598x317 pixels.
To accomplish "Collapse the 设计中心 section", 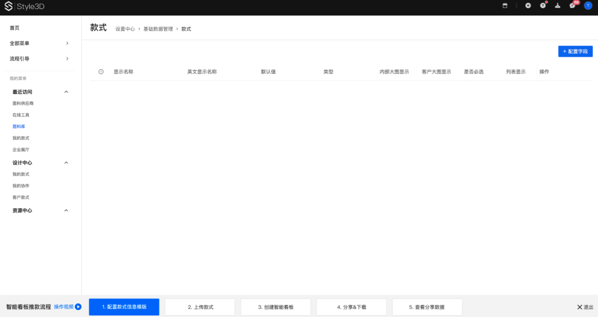I will pyautogui.click(x=66, y=163).
